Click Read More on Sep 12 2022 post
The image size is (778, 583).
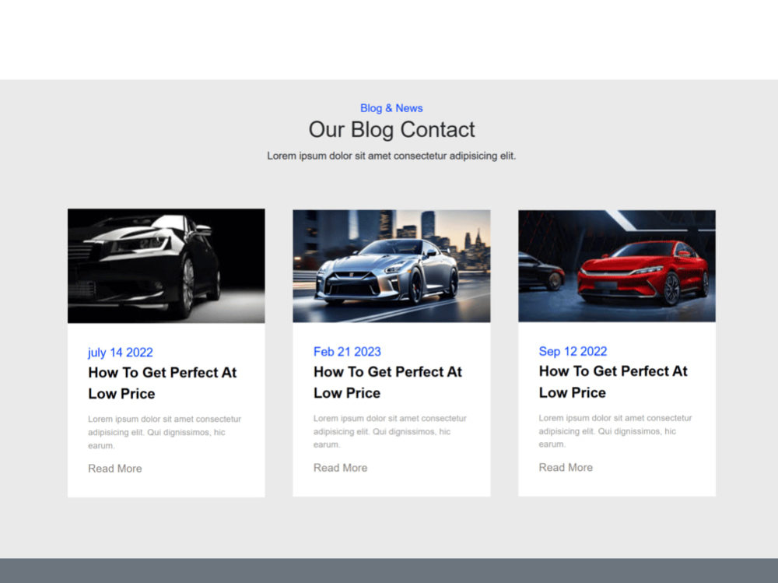[566, 467]
